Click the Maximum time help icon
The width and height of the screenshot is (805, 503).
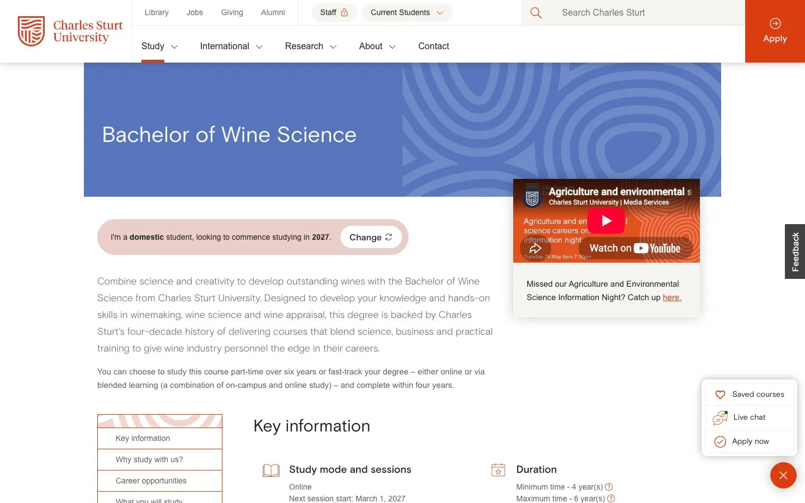click(x=611, y=499)
